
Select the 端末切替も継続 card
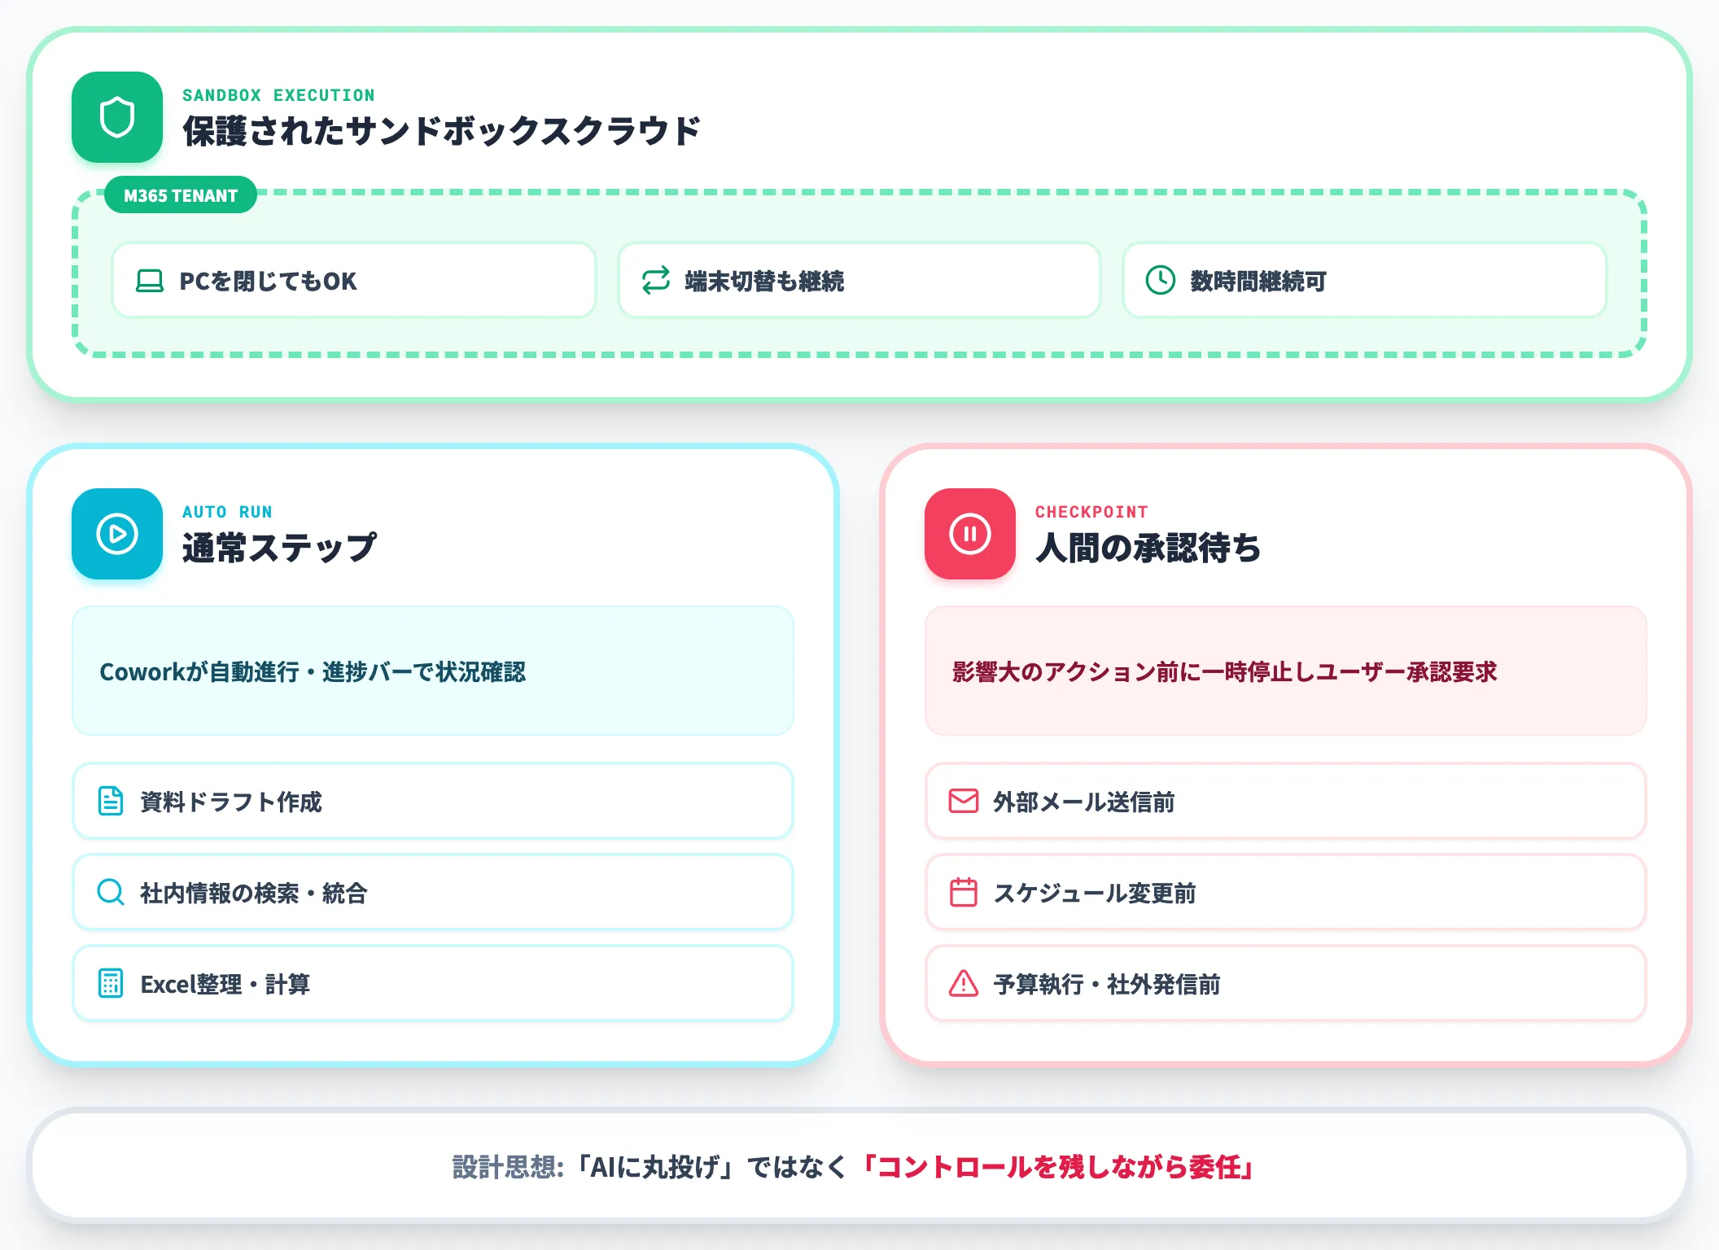coord(859,280)
